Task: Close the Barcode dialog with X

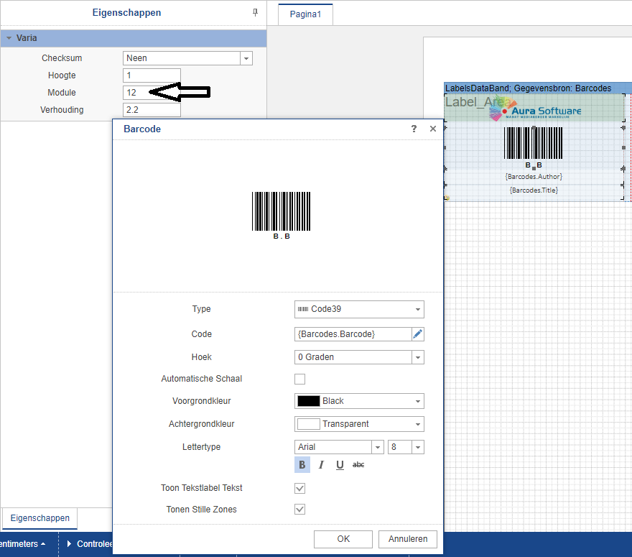Action: (x=432, y=129)
